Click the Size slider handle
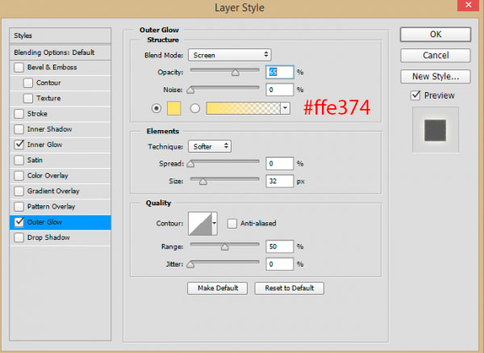Screen dimensions: 484x353 pyautogui.click(x=202, y=182)
